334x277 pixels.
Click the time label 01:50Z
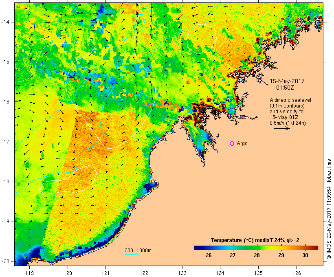tap(285, 88)
